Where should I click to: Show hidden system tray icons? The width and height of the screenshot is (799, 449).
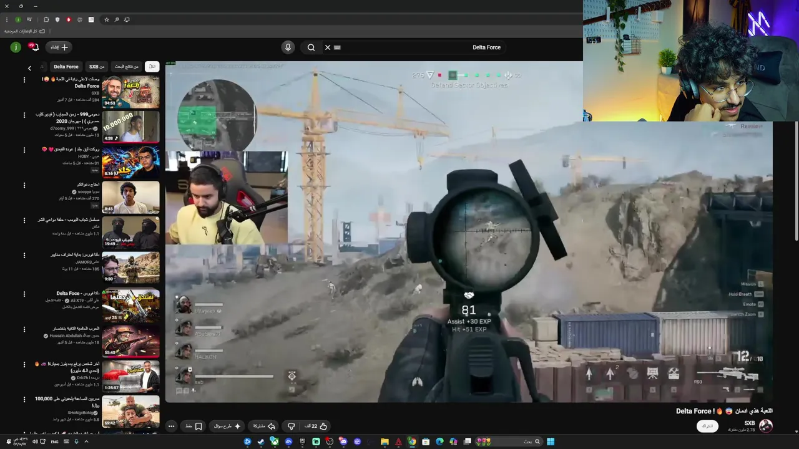(x=86, y=442)
